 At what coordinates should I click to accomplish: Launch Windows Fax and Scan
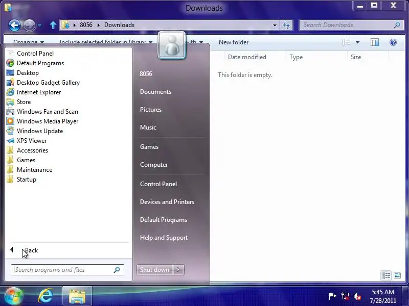[x=47, y=111]
